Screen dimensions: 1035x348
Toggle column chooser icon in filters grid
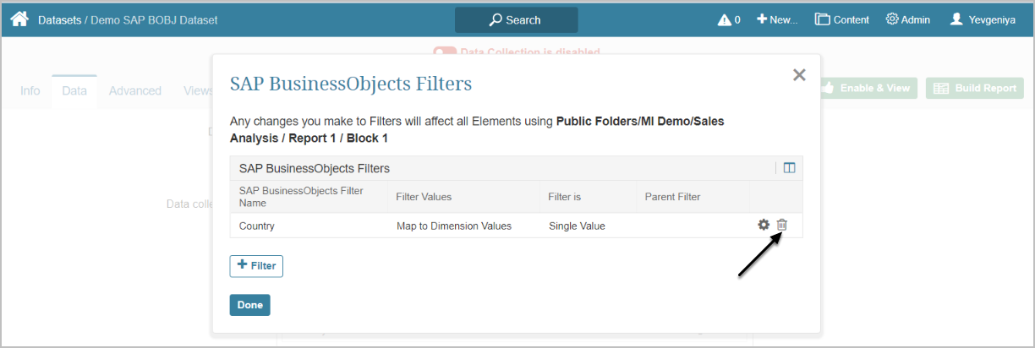point(789,168)
